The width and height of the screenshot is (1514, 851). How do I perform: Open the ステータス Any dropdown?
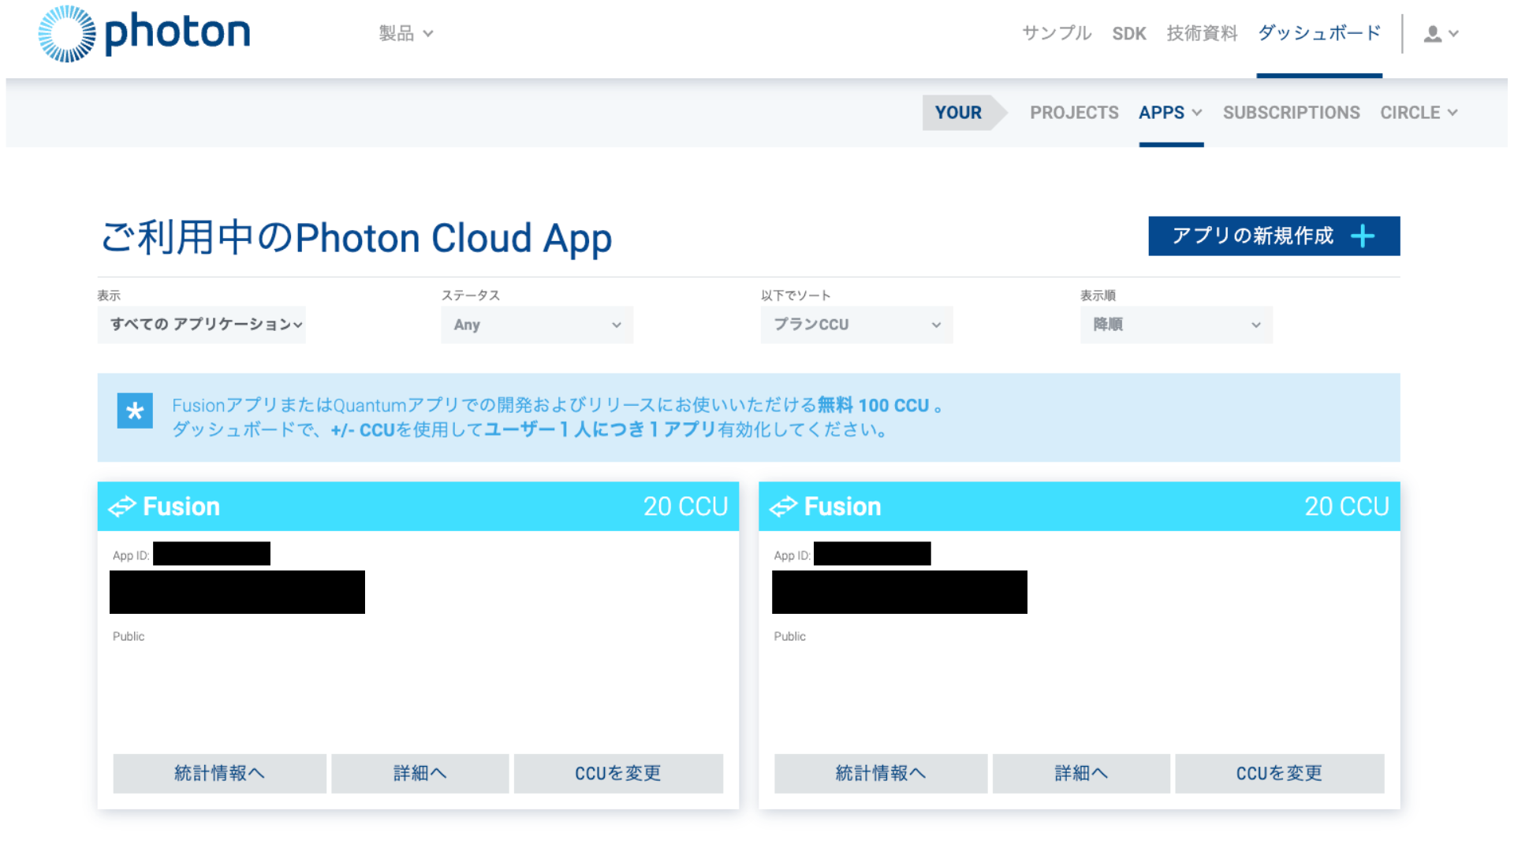tap(536, 325)
